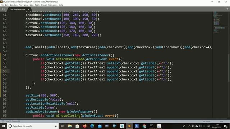Click windowClosing on line 66
This screenshot has width=230, height=129.
click(x=68, y=115)
